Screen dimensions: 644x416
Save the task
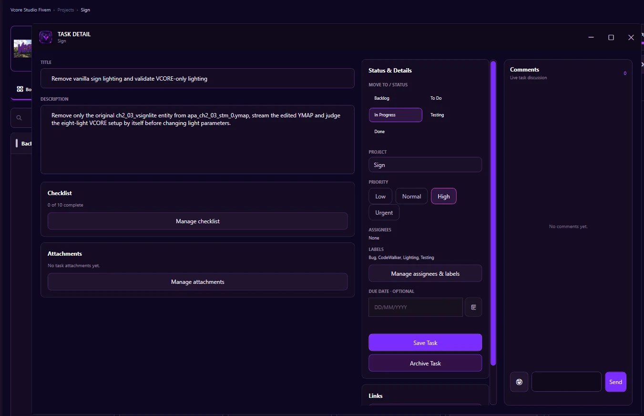coord(425,343)
